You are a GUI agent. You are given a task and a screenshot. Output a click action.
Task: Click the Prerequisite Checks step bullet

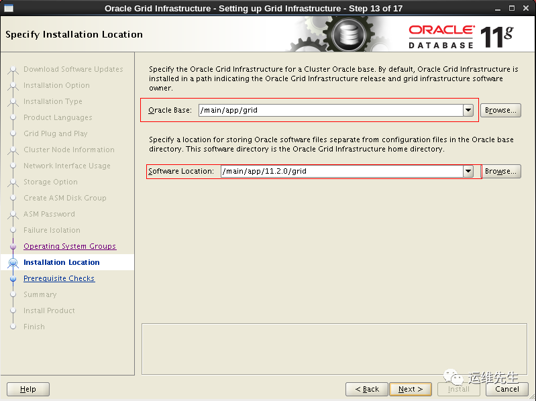pos(13,278)
